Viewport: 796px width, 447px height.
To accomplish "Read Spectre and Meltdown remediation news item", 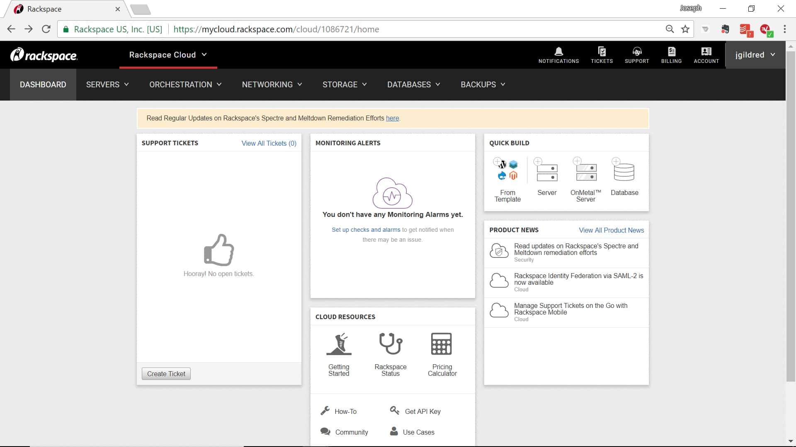I will point(566,253).
